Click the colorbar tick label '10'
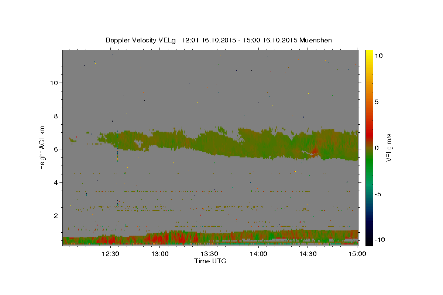 click(x=379, y=56)
